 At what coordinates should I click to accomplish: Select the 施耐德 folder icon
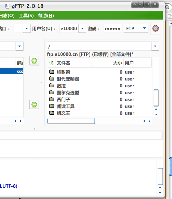pos(52,72)
